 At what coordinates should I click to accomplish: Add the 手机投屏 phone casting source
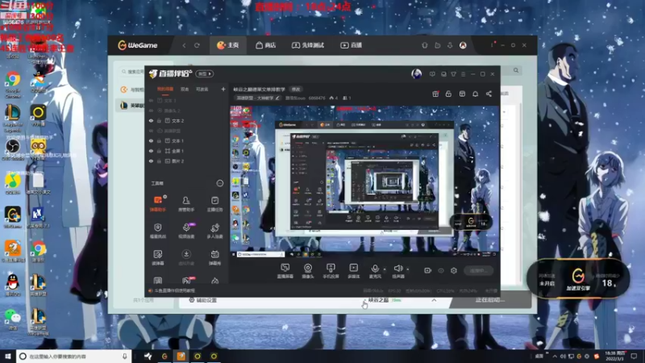pyautogui.click(x=331, y=271)
